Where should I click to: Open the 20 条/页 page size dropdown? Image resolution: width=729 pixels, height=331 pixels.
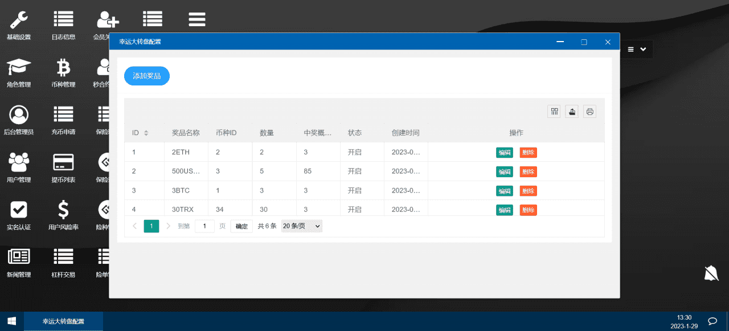302,226
